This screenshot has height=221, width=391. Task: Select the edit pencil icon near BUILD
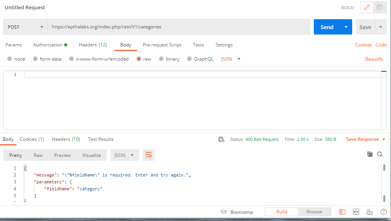click(x=366, y=7)
